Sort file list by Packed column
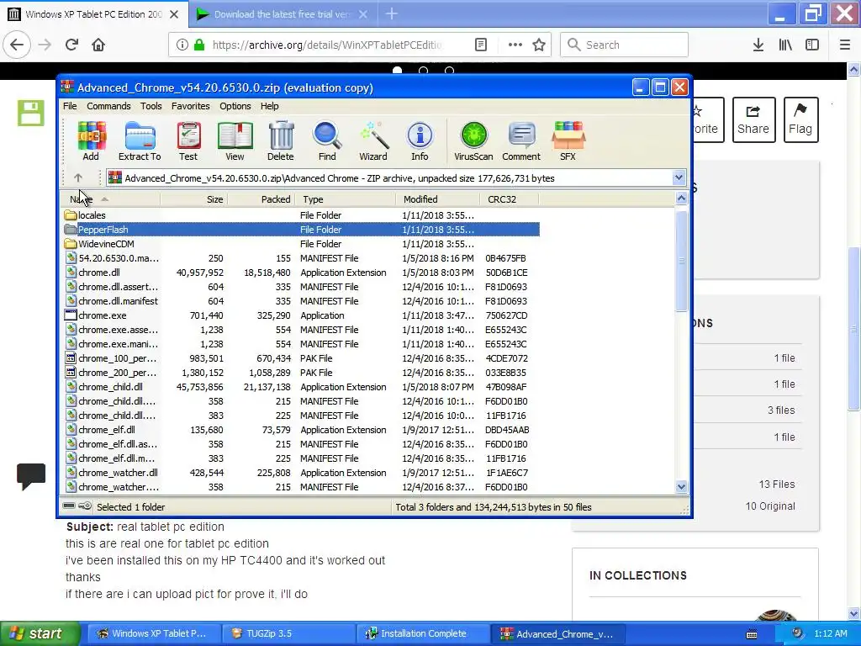The image size is (861, 646). coord(261,199)
